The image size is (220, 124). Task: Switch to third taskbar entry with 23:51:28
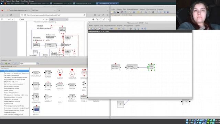pyautogui.click(x=61, y=3)
